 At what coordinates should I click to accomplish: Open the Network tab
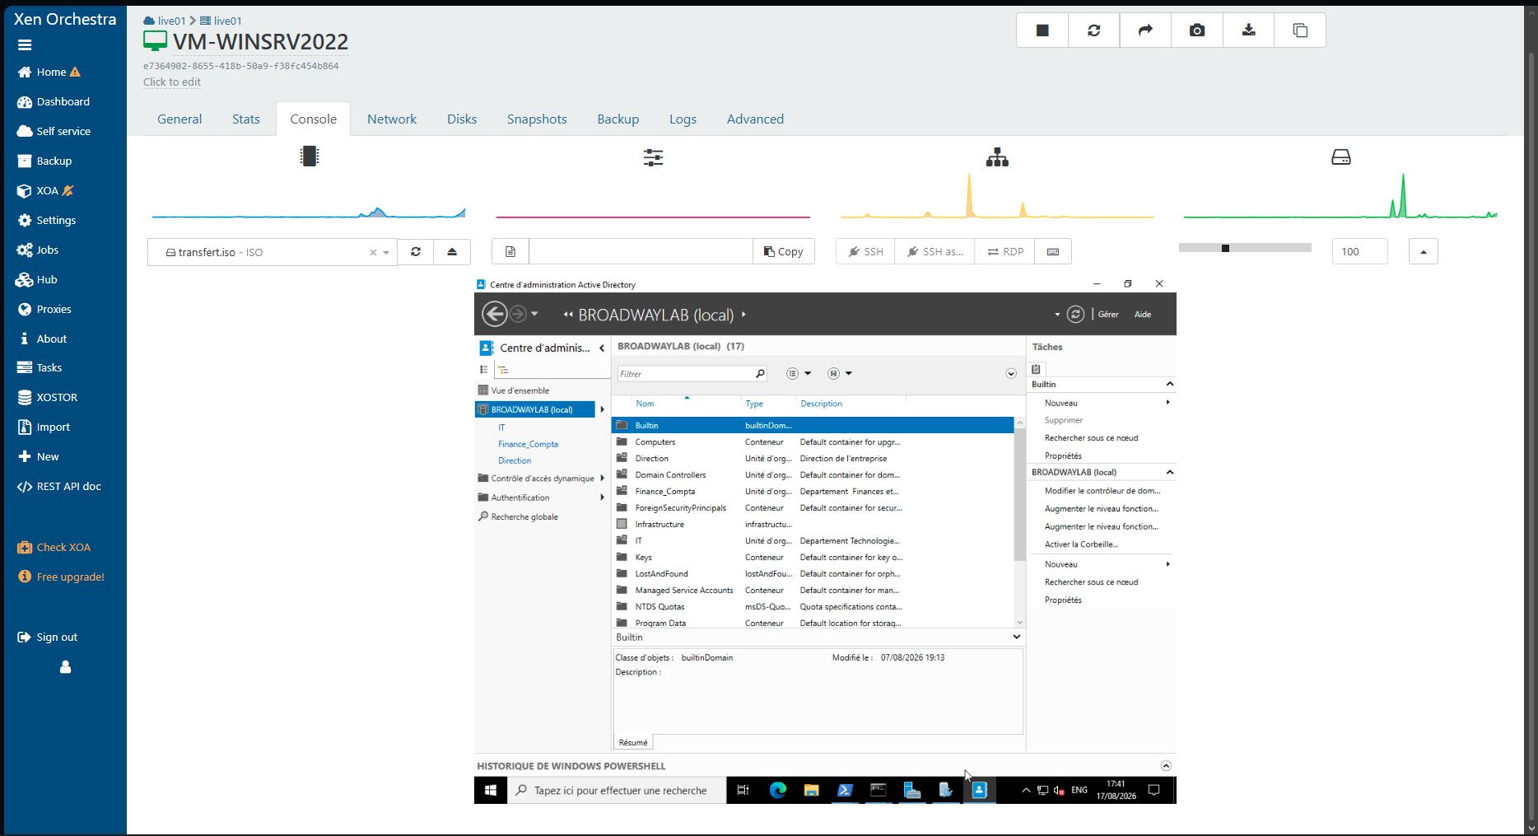coord(392,119)
